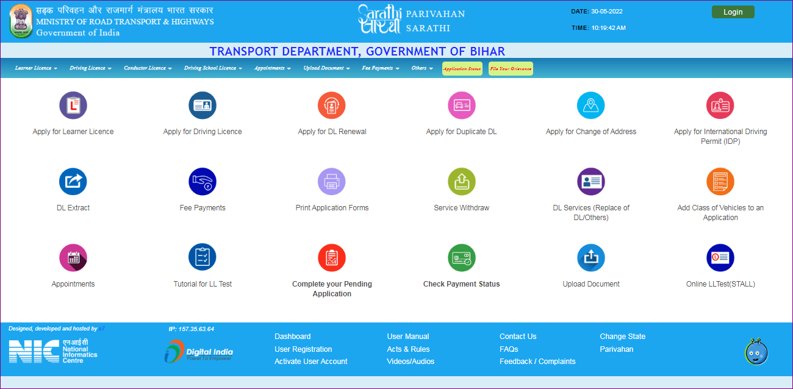Screen dimensions: 793x389
Task: Click the Apply for Duplicate DL icon
Action: 461,105
